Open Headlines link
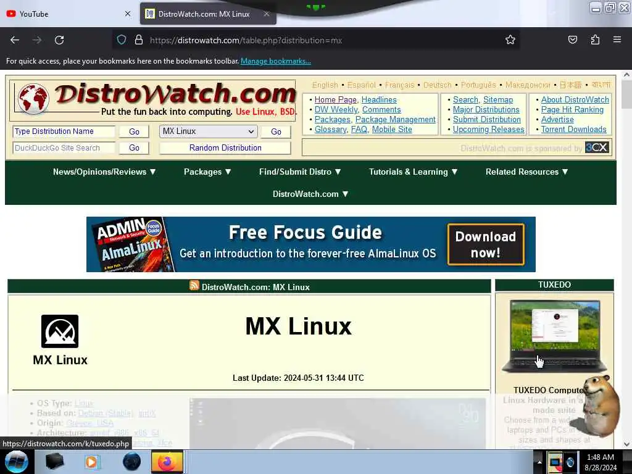Image resolution: width=632 pixels, height=474 pixels. [x=379, y=99]
